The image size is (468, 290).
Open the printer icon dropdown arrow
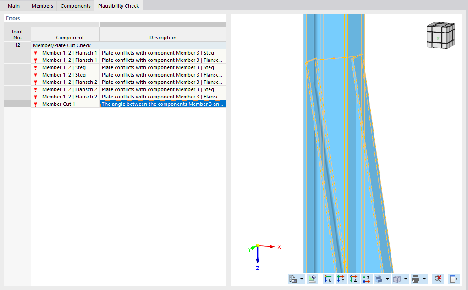click(424, 279)
